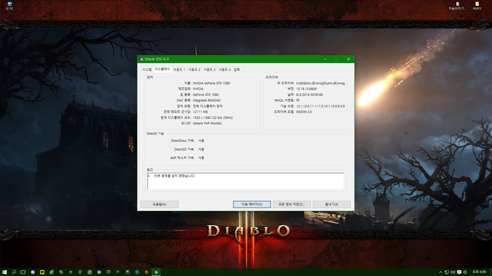492x276 pixels.
Task: Click the main driver nvd3dumx.dll value
Action: click(320, 83)
